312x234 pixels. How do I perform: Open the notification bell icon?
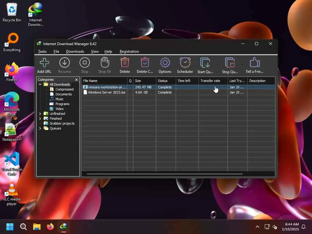tap(304, 227)
